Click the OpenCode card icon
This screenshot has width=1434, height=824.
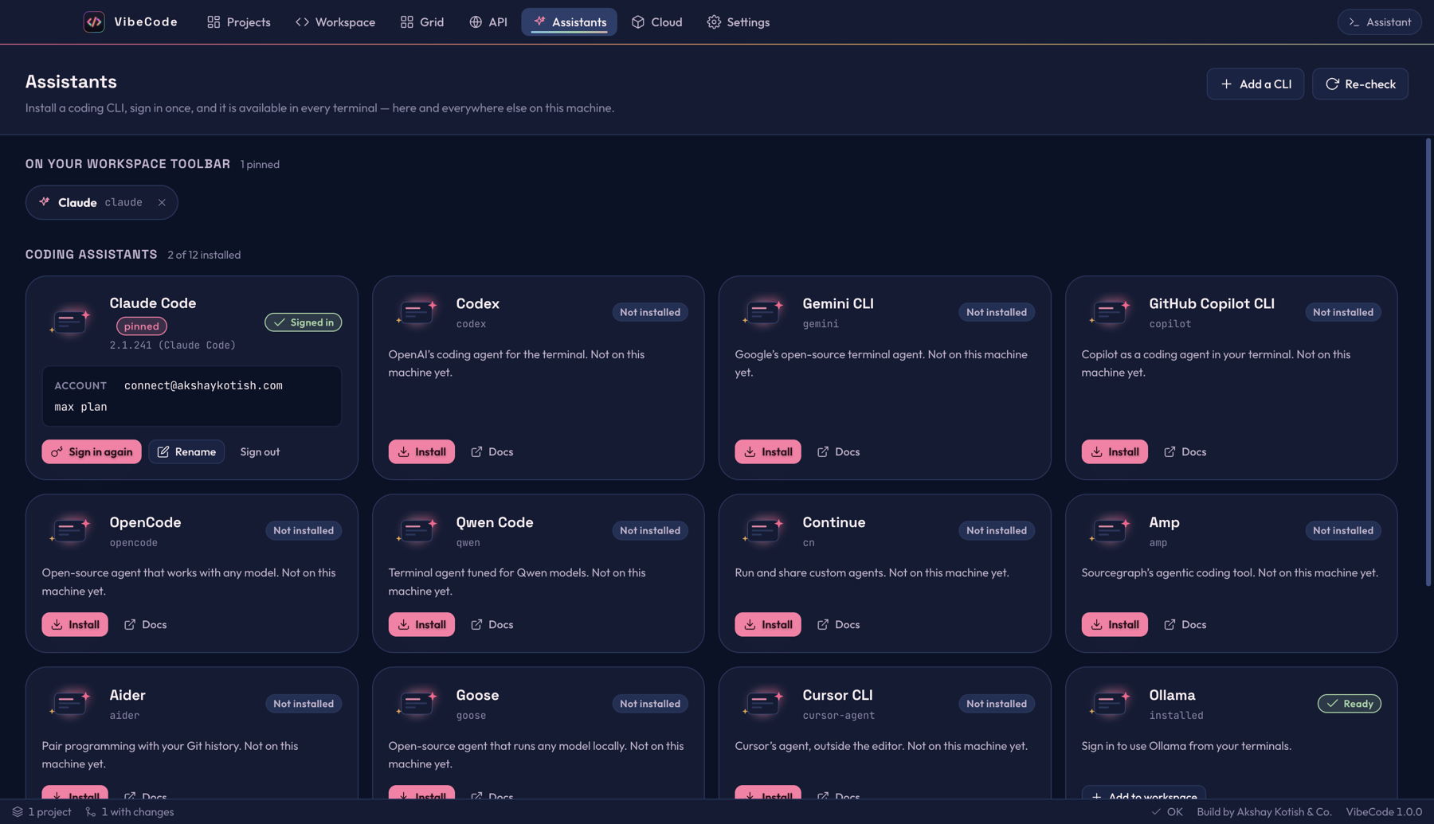pos(70,530)
